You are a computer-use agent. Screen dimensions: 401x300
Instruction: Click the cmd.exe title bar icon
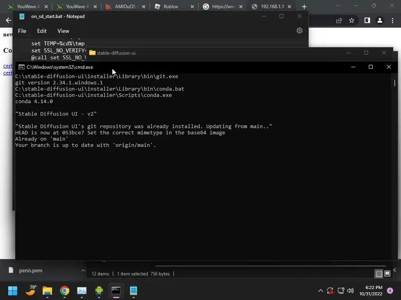click(22, 67)
